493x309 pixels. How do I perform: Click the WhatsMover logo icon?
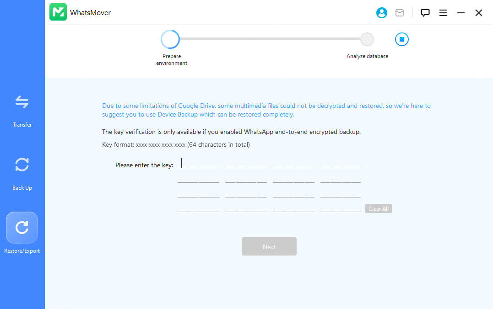[58, 12]
